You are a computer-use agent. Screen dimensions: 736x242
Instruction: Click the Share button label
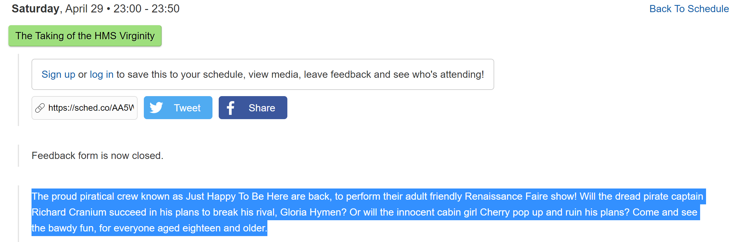(262, 108)
